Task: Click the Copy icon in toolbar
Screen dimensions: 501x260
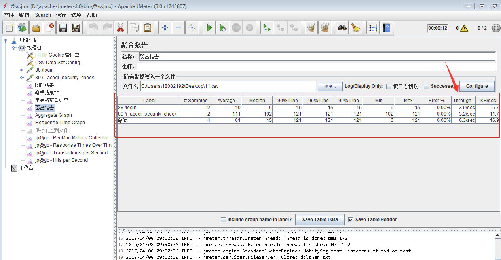Action: 134,28
